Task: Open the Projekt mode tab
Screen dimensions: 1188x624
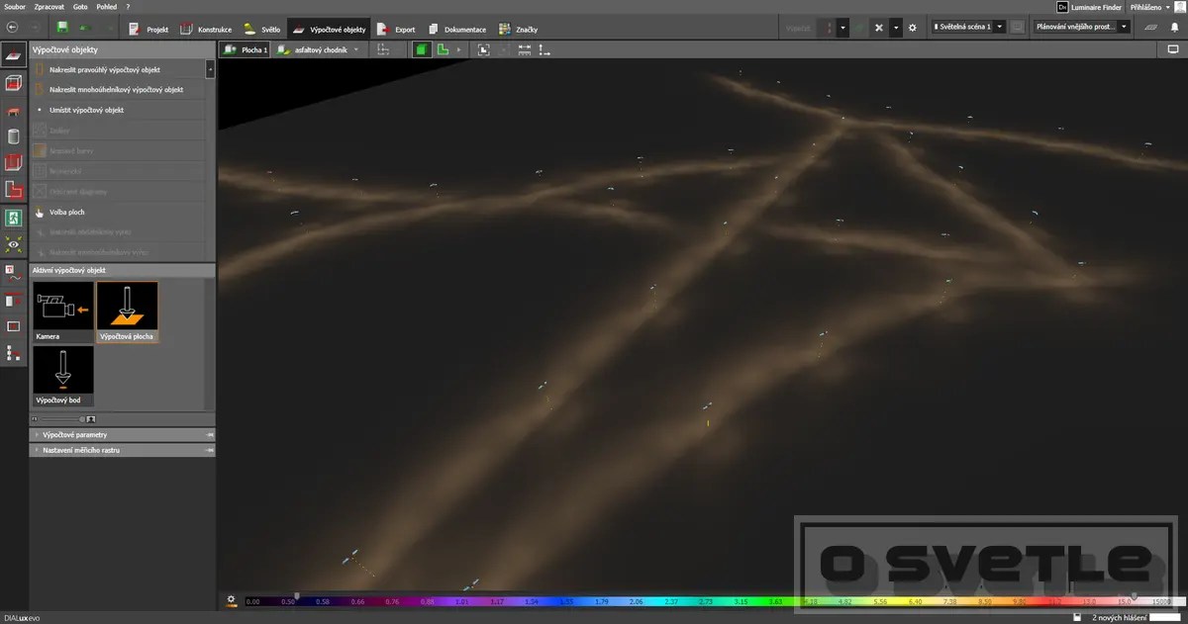Action: [x=148, y=29]
